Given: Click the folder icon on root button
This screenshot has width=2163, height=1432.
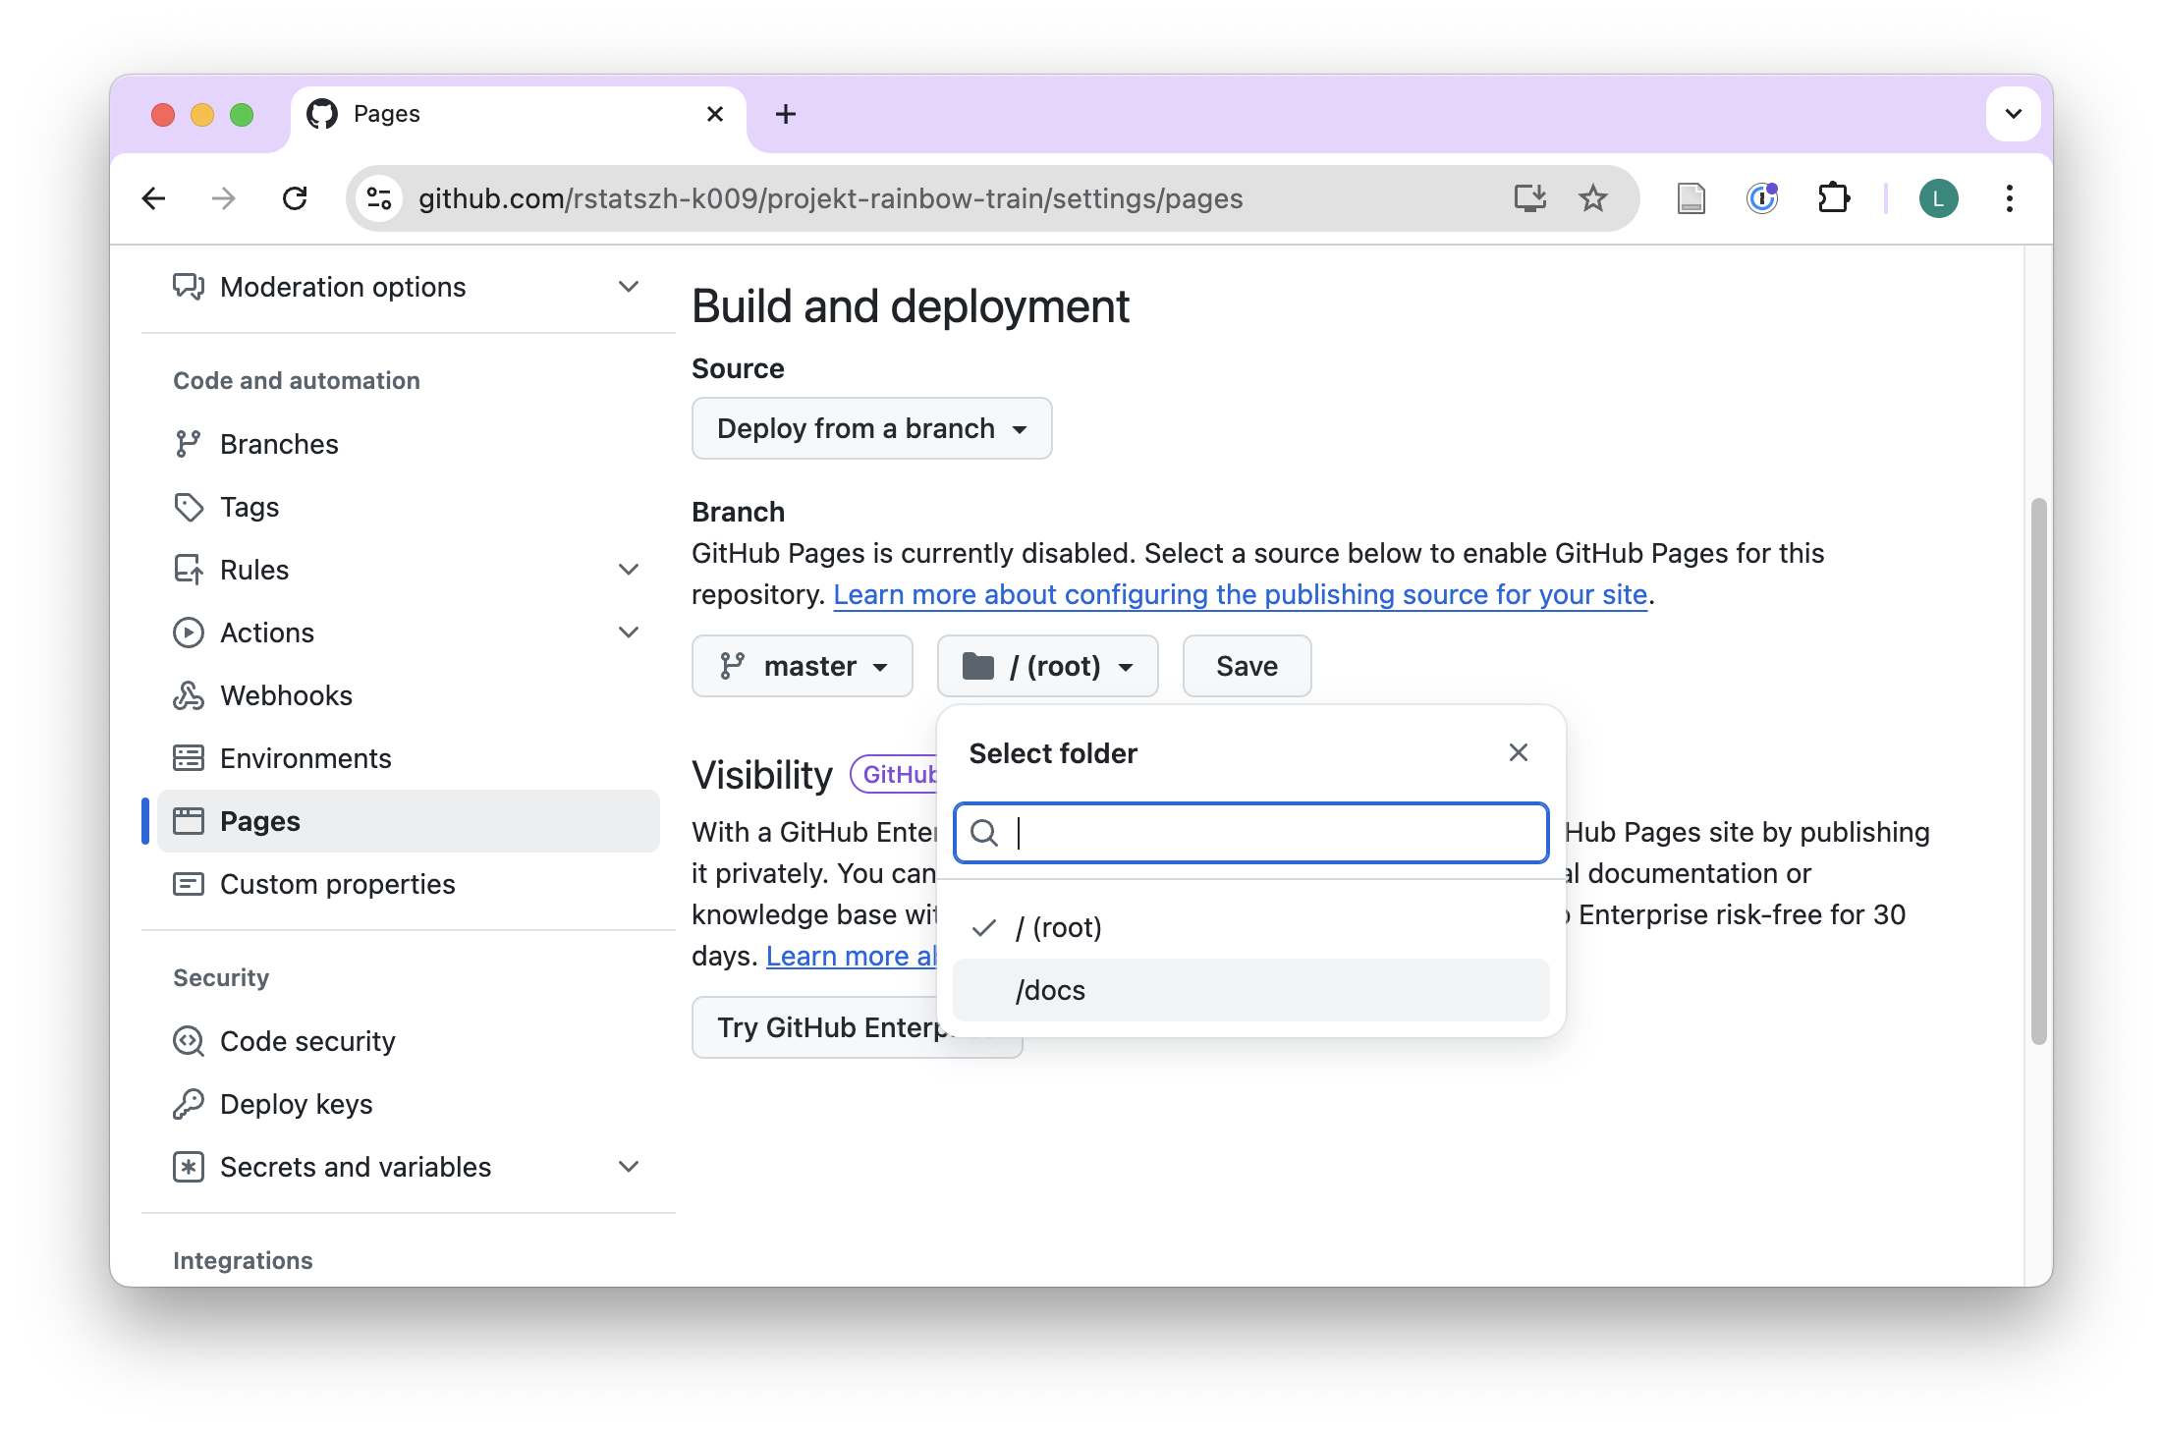Looking at the screenshot, I should pyautogui.click(x=977, y=666).
